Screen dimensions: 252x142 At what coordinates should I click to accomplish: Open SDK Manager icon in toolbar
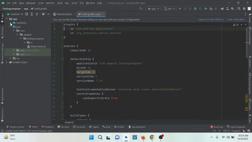click(233, 9)
